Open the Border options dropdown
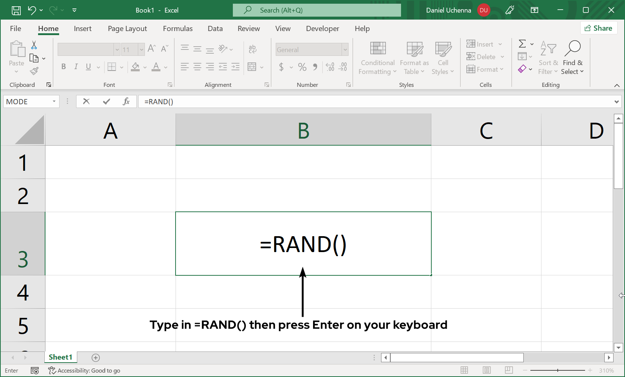 point(122,67)
